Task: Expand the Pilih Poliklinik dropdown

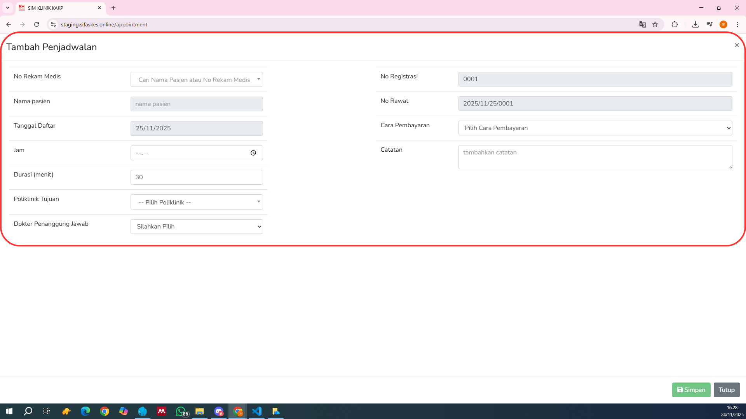Action: point(197,202)
